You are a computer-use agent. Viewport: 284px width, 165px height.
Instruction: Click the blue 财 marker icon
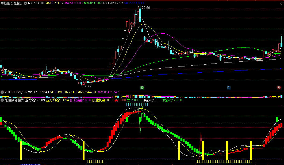pyautogui.click(x=229, y=88)
